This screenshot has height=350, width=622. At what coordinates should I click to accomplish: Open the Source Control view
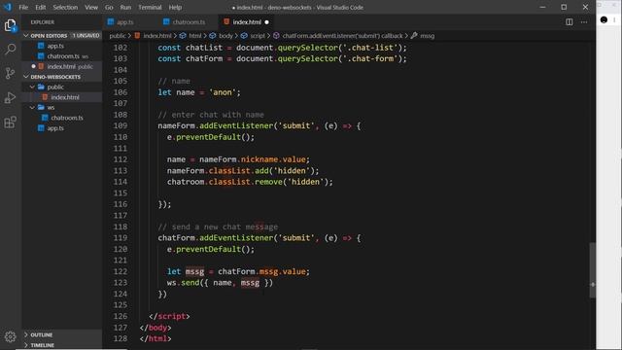pyautogui.click(x=11, y=73)
